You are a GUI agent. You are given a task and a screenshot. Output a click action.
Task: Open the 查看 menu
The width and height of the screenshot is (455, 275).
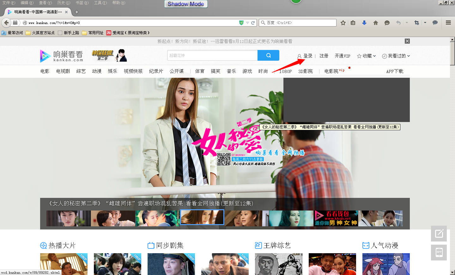45,3
